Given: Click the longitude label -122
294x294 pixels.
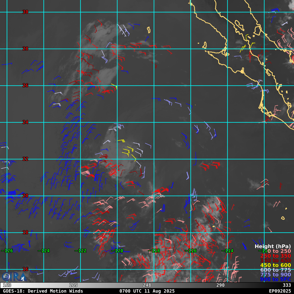Looking at the screenshot, I should pos(80,251).
